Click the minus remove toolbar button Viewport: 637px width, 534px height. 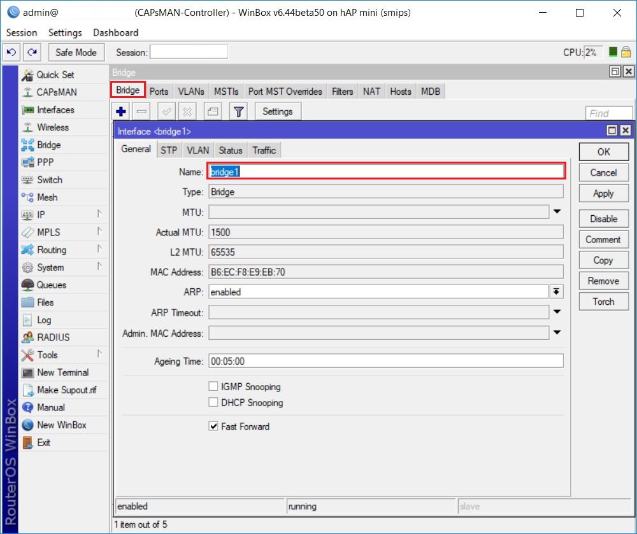[x=141, y=111]
